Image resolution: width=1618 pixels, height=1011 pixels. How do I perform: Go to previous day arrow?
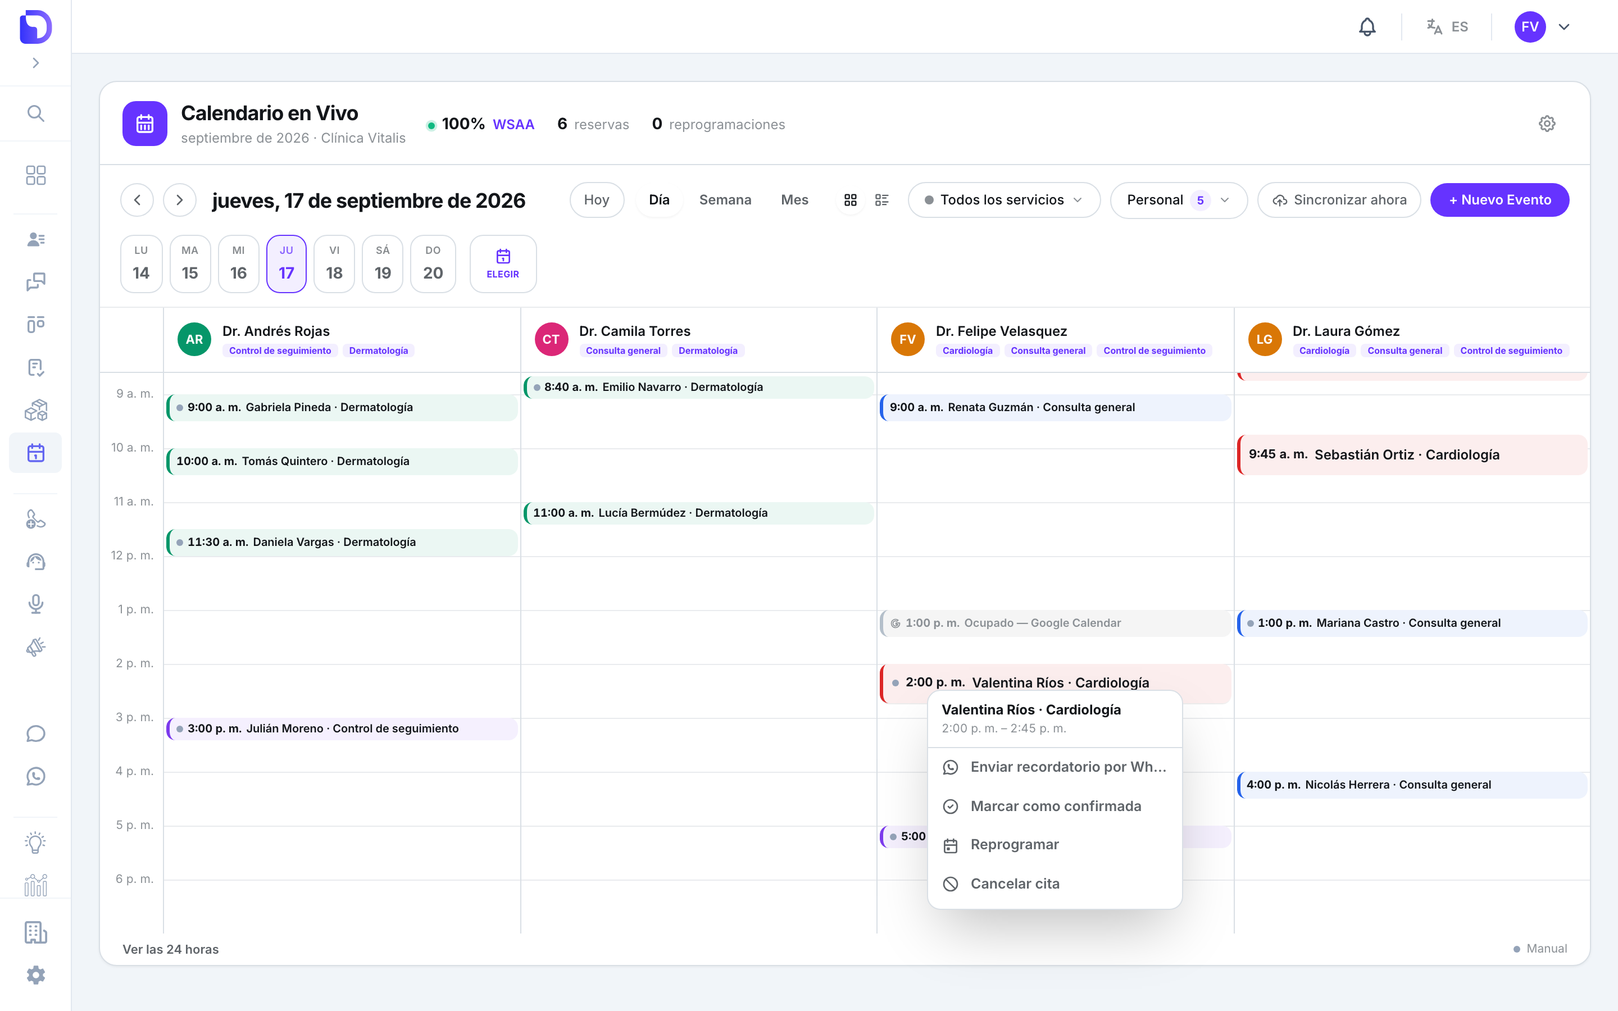click(137, 200)
